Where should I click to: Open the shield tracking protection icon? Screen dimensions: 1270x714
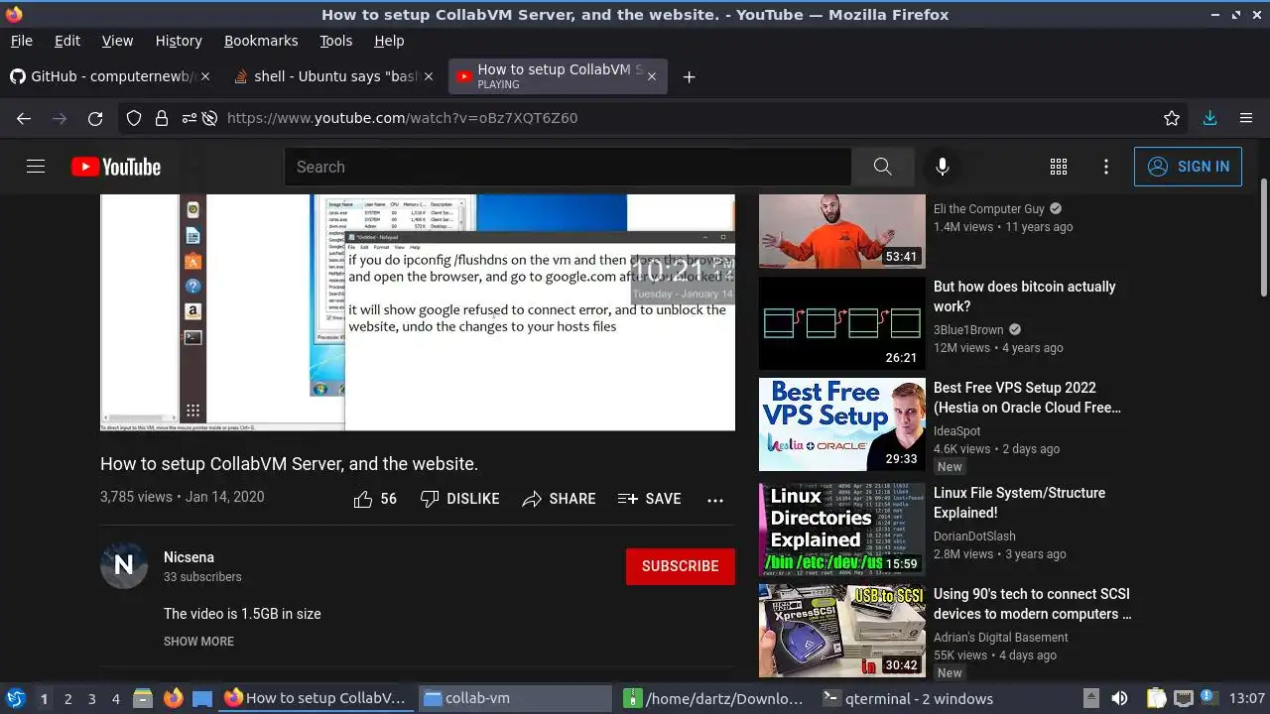[x=134, y=118]
